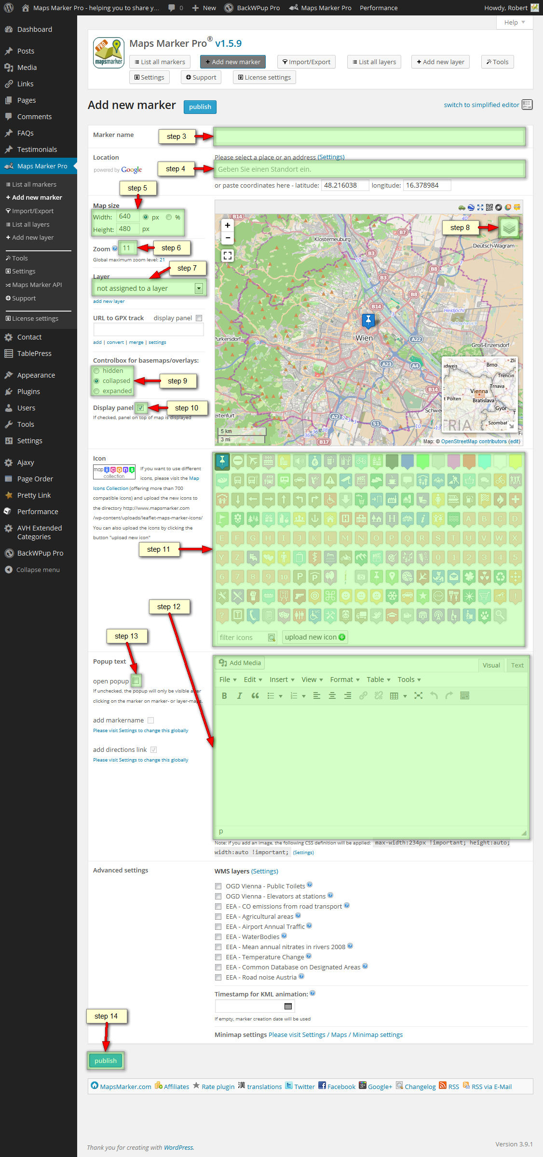543x1157 pixels.
Task: Insert a blockquote in popup editor
Action: click(255, 695)
